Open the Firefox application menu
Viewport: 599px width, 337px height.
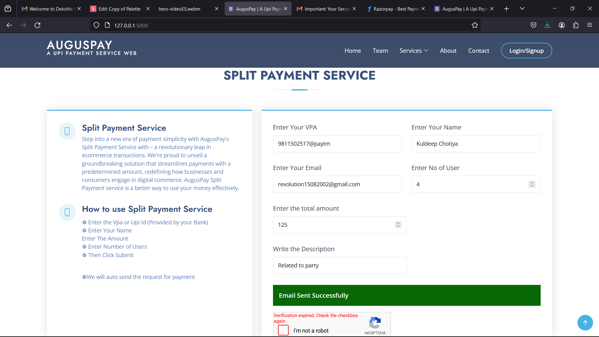coord(589,25)
